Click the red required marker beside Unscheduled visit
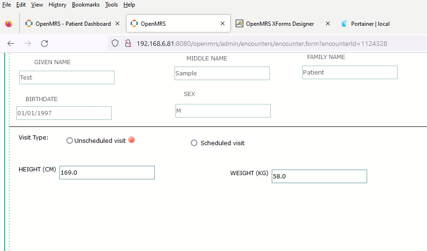427x251 pixels. tap(131, 140)
